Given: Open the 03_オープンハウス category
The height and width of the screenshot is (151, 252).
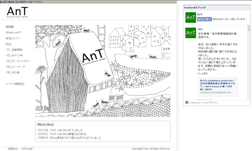Looking at the screenshot, I should [x=17, y=61].
